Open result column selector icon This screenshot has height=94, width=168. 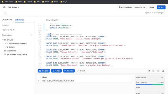click(x=153, y=71)
